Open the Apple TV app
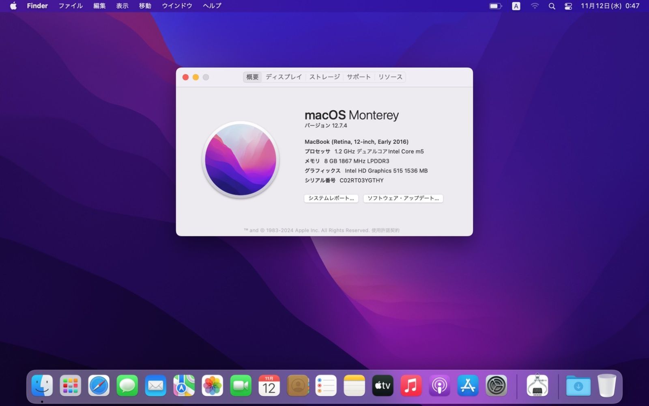Viewport: 649px width, 406px height. tap(383, 385)
